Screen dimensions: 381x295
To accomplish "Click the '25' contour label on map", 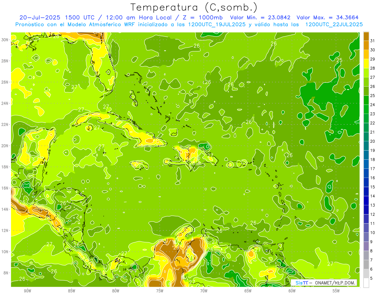I will (x=339, y=60).
